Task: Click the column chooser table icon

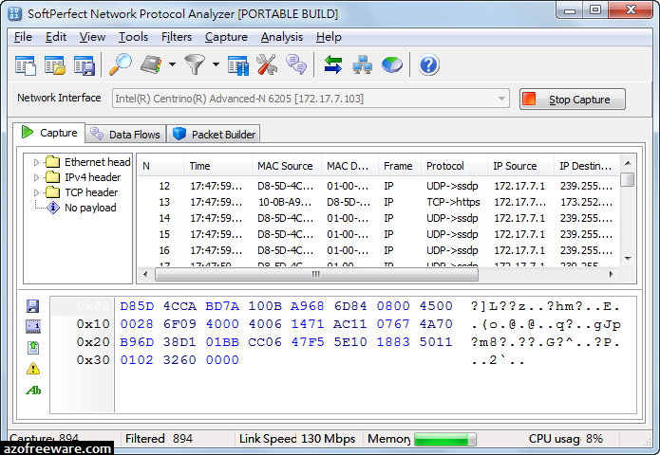Action: point(238,65)
